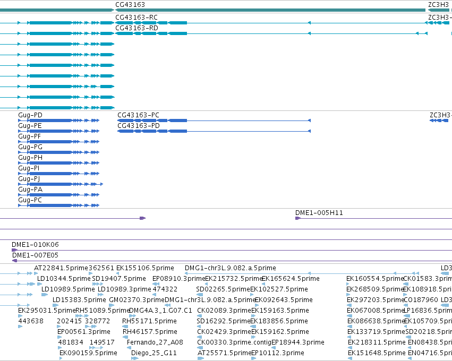Click the ZC3H3 gene label at top
The height and width of the screenshot is (361, 452).
[x=438, y=5]
